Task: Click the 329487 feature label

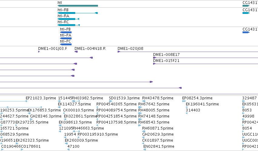Action: point(250,98)
